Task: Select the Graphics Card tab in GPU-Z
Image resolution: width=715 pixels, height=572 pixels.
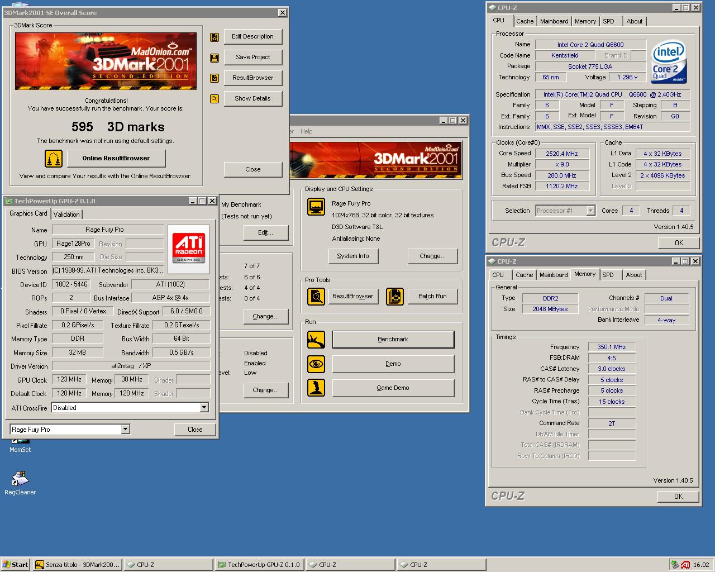Action: (x=28, y=213)
